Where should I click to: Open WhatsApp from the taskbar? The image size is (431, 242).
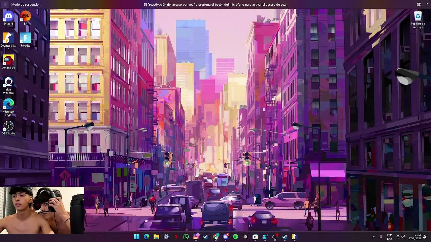pos(186,237)
